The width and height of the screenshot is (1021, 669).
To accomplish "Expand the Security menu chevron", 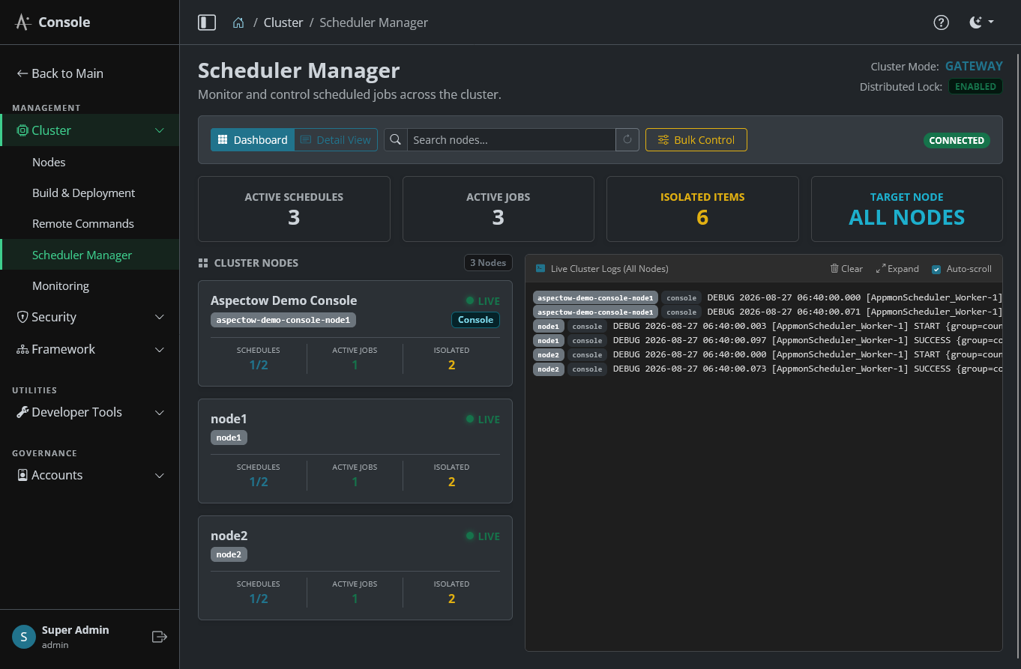I will pos(159,317).
